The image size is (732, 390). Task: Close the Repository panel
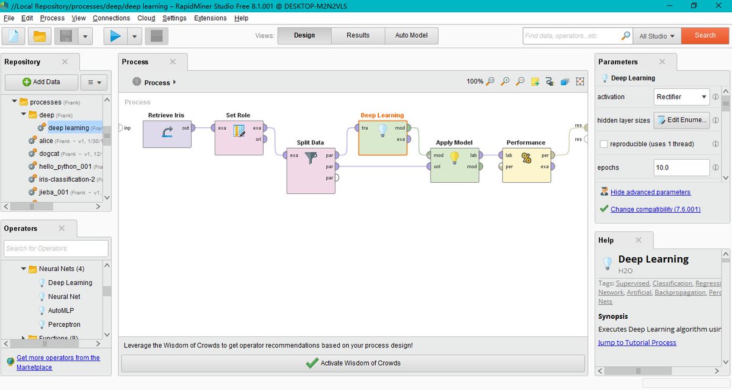click(x=65, y=62)
